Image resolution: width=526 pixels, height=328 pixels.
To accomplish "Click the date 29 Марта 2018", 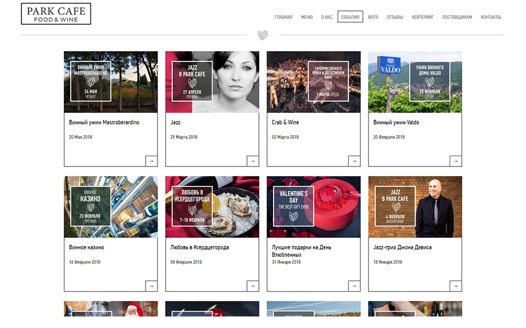I will pyautogui.click(x=184, y=137).
